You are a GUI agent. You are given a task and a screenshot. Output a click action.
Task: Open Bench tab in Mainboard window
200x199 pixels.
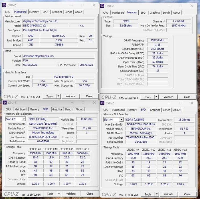(68, 12)
